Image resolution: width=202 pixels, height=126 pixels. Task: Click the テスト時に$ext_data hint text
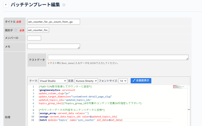[84, 63]
